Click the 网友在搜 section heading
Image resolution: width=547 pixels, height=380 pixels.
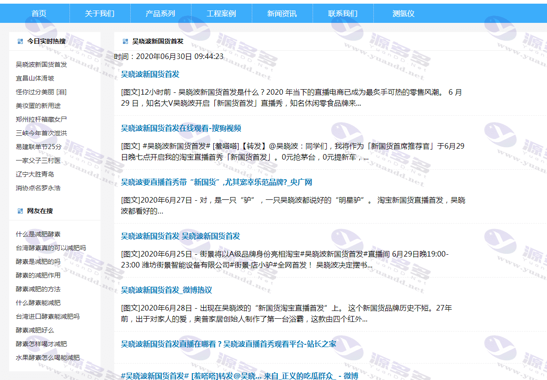[40, 211]
